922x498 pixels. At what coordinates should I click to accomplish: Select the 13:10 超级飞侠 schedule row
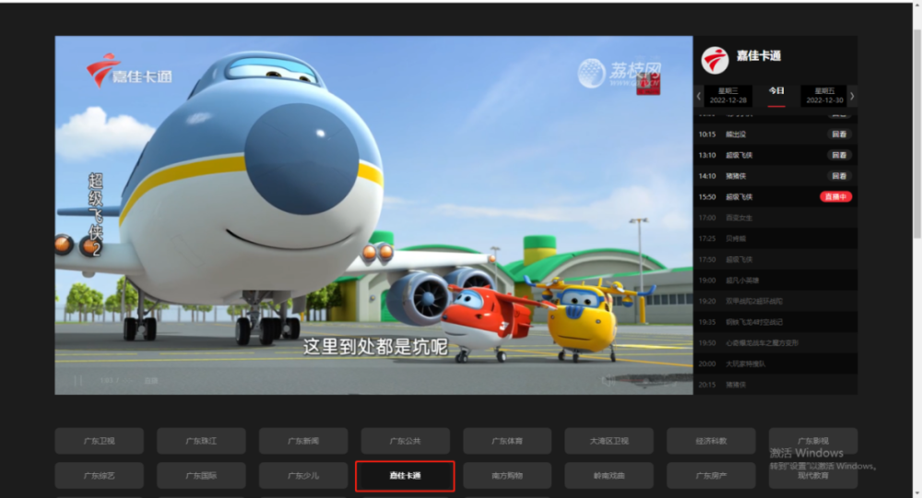pyautogui.click(x=775, y=155)
